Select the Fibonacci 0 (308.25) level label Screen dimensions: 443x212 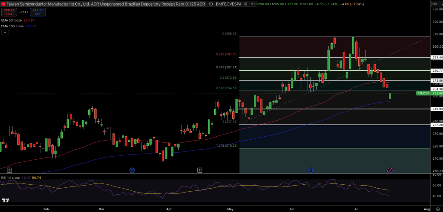coord(230,34)
